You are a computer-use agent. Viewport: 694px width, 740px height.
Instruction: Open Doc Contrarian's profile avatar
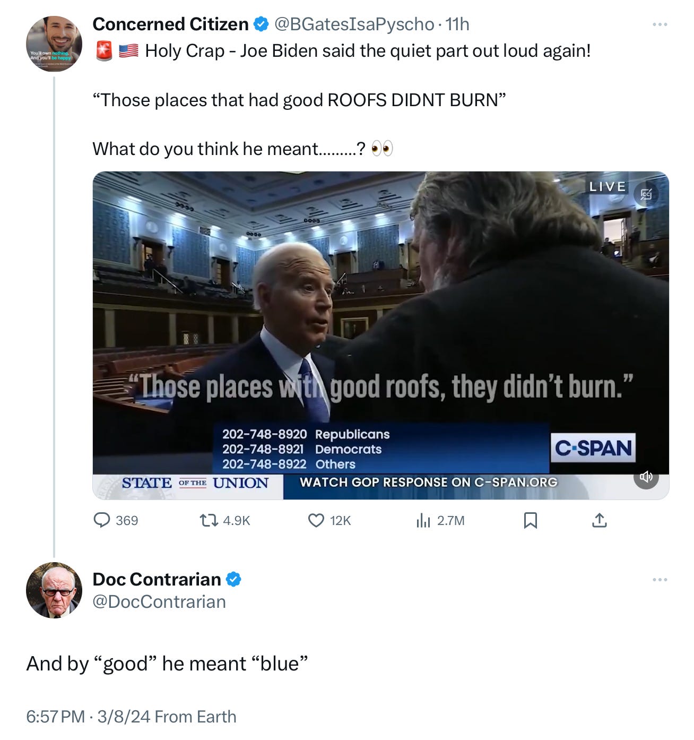tap(54, 590)
